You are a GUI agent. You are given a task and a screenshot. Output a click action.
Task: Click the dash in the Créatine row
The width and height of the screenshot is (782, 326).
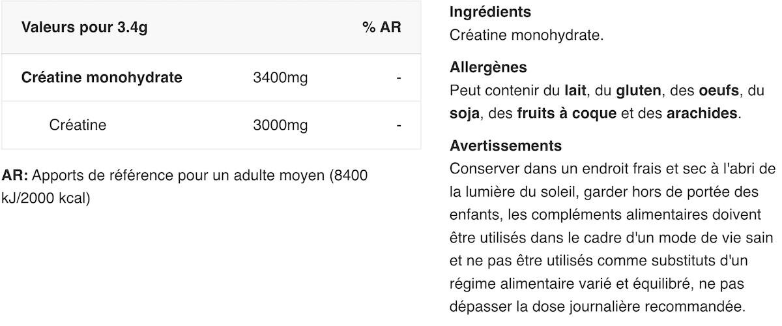tap(398, 125)
